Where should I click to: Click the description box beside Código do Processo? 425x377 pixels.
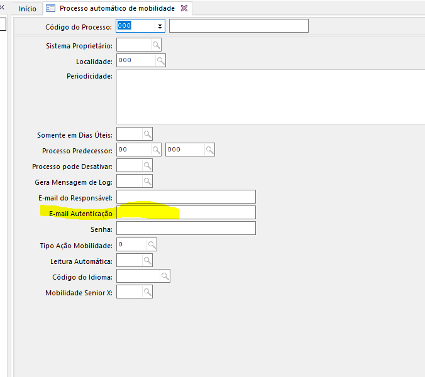pyautogui.click(x=239, y=26)
